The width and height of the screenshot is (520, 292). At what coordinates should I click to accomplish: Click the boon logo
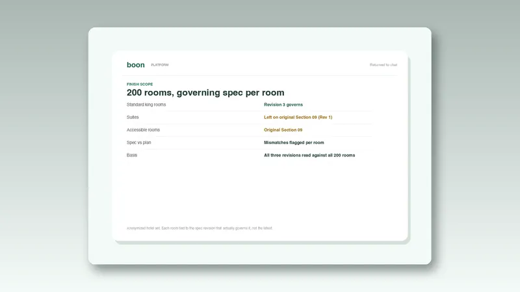click(x=136, y=65)
